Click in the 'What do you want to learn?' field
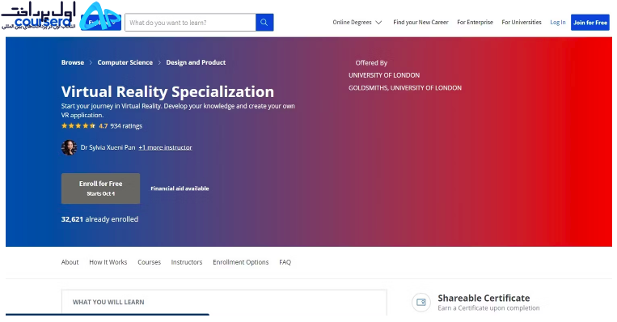The width and height of the screenshot is (617, 322). pyautogui.click(x=191, y=23)
